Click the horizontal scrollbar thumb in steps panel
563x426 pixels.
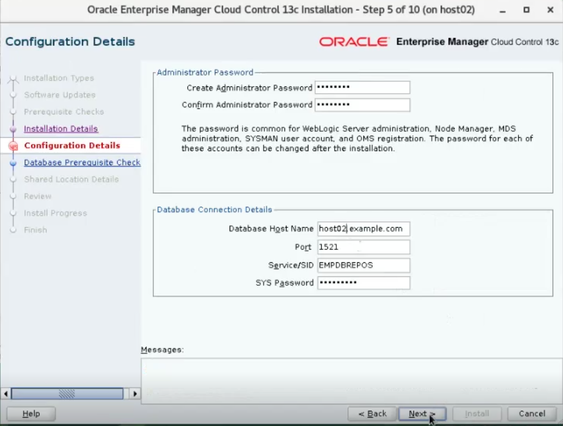pos(67,394)
